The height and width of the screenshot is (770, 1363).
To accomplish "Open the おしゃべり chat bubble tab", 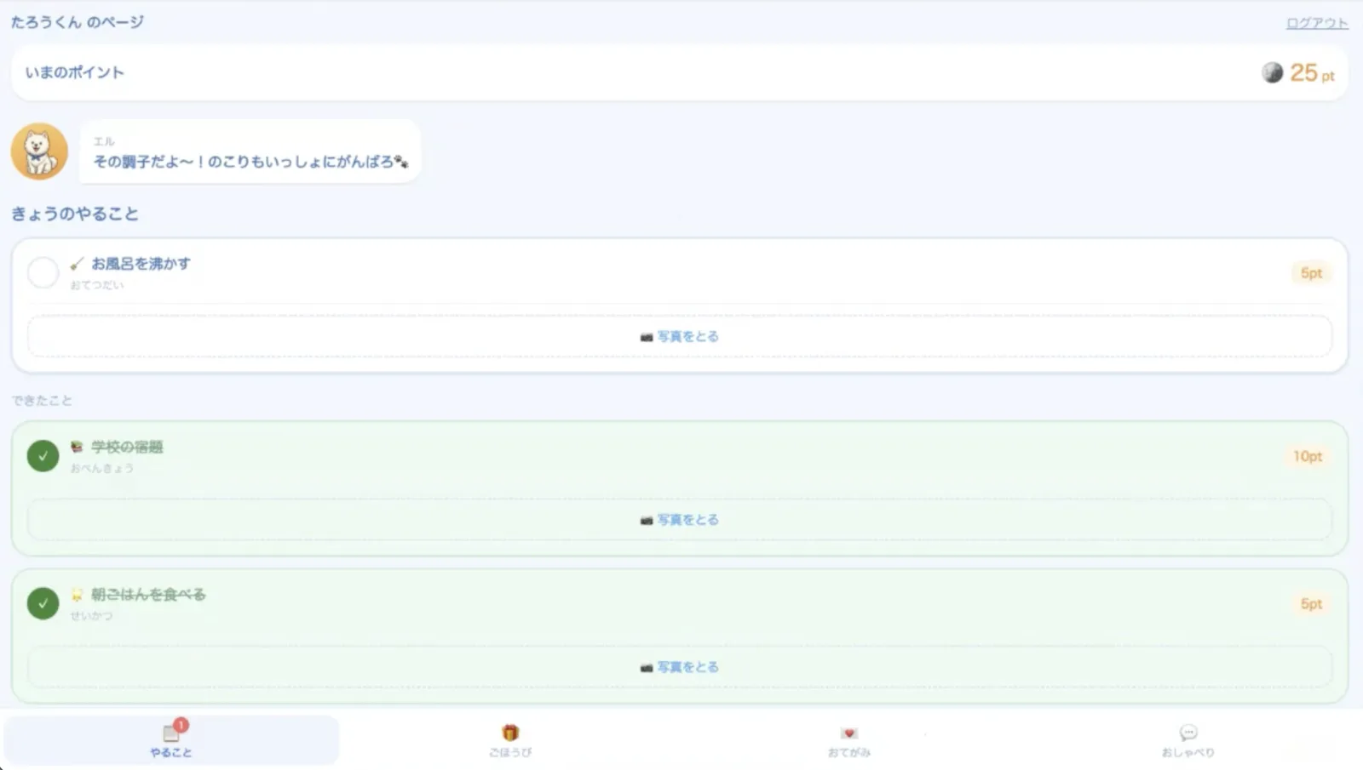I will pyautogui.click(x=1188, y=739).
